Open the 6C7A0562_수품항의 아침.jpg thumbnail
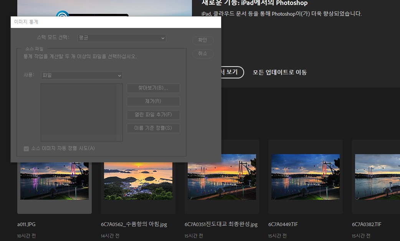The image size is (400, 241). pyautogui.click(x=138, y=181)
